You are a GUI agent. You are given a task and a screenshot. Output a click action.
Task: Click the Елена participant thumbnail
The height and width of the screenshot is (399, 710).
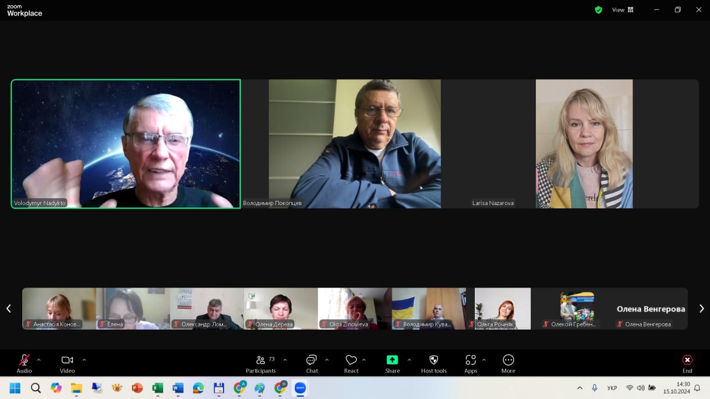(x=133, y=309)
